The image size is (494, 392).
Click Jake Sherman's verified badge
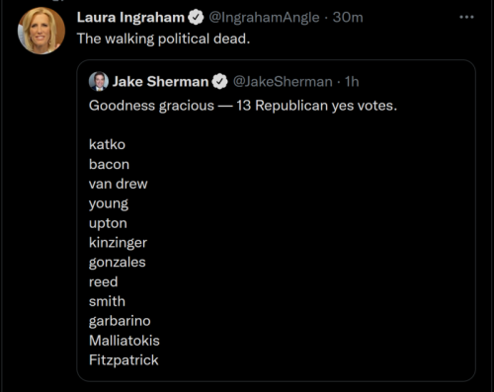[219, 82]
